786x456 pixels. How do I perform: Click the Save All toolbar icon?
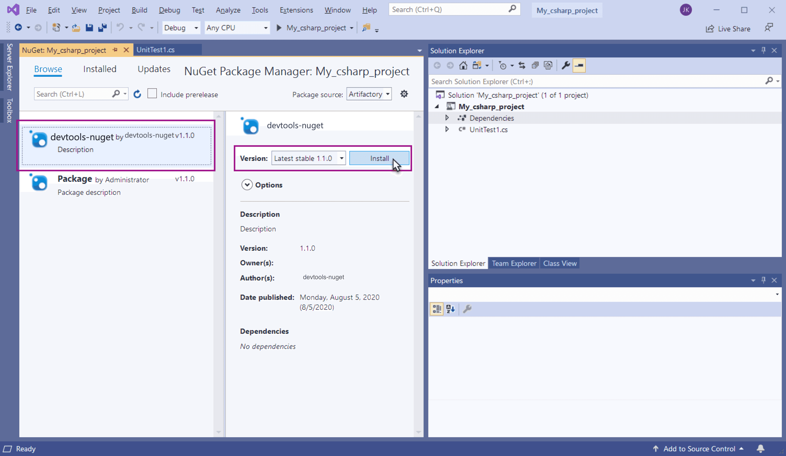(x=102, y=28)
